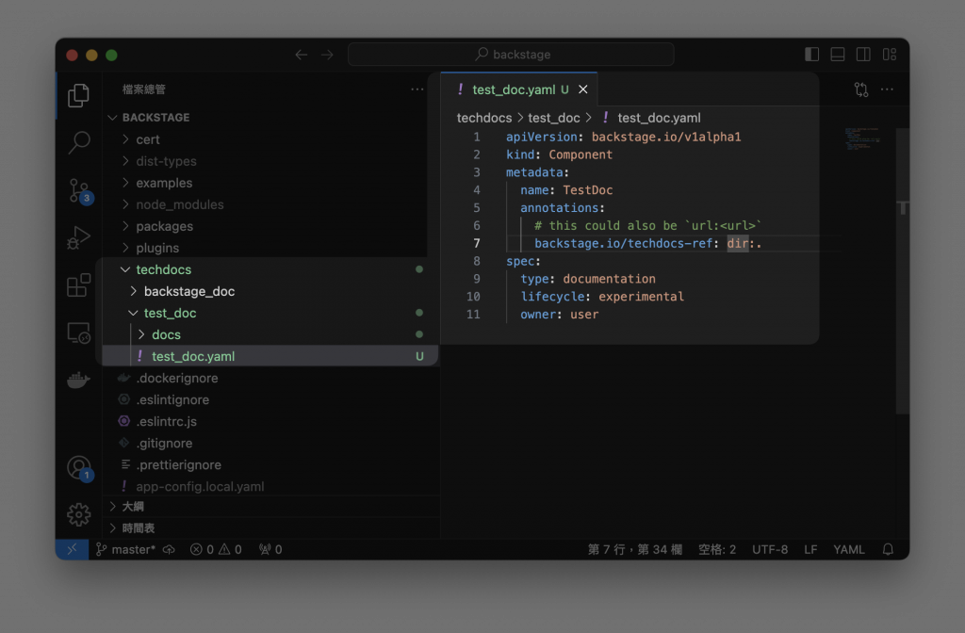The width and height of the screenshot is (965, 633).
Task: Select the test_doc.yaml editor tab
Action: coord(519,89)
